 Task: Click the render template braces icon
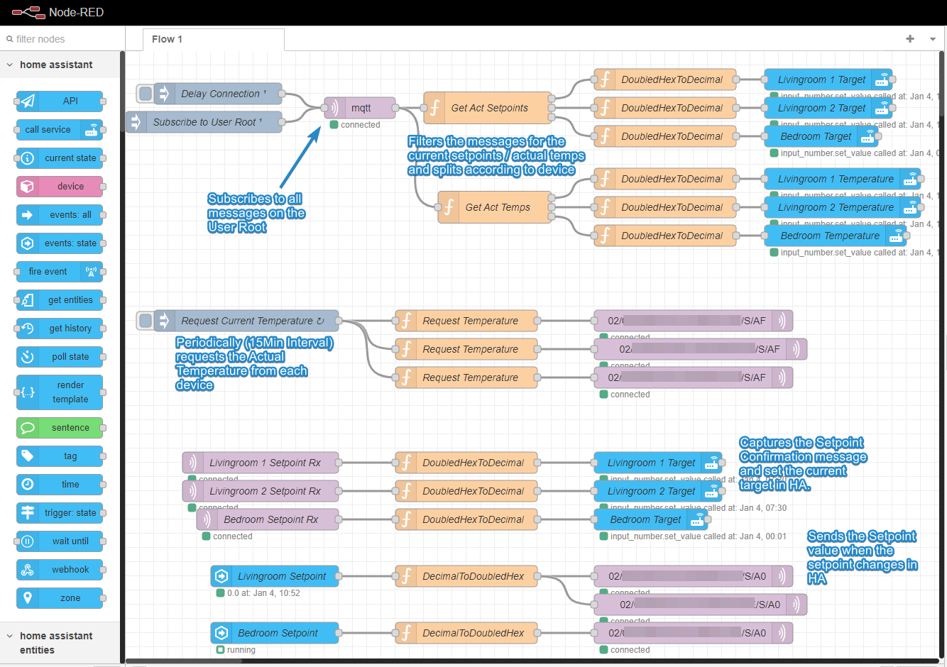28,392
